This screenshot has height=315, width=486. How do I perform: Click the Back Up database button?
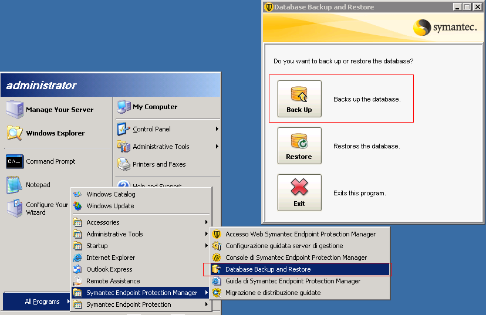tap(299, 99)
